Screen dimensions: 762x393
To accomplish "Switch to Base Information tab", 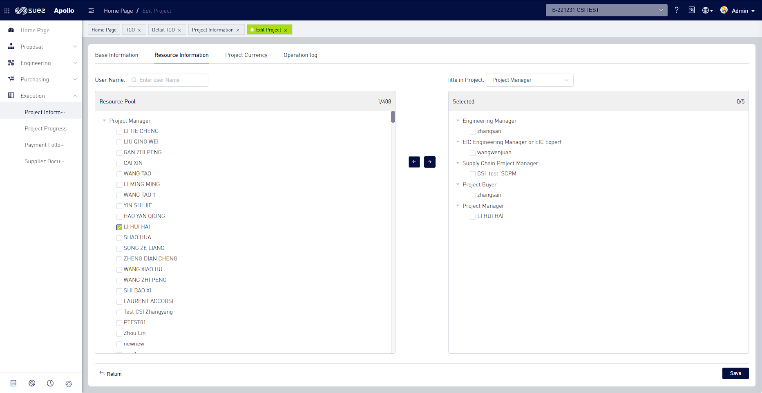I will 116,55.
